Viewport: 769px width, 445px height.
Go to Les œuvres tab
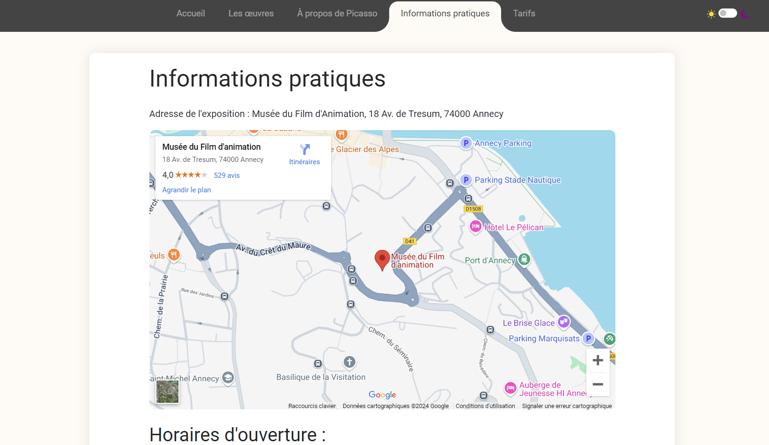coord(251,14)
